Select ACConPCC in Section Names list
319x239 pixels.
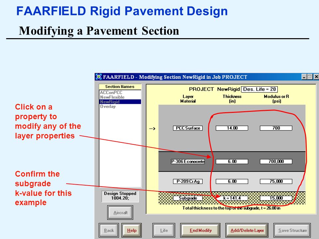111,93
